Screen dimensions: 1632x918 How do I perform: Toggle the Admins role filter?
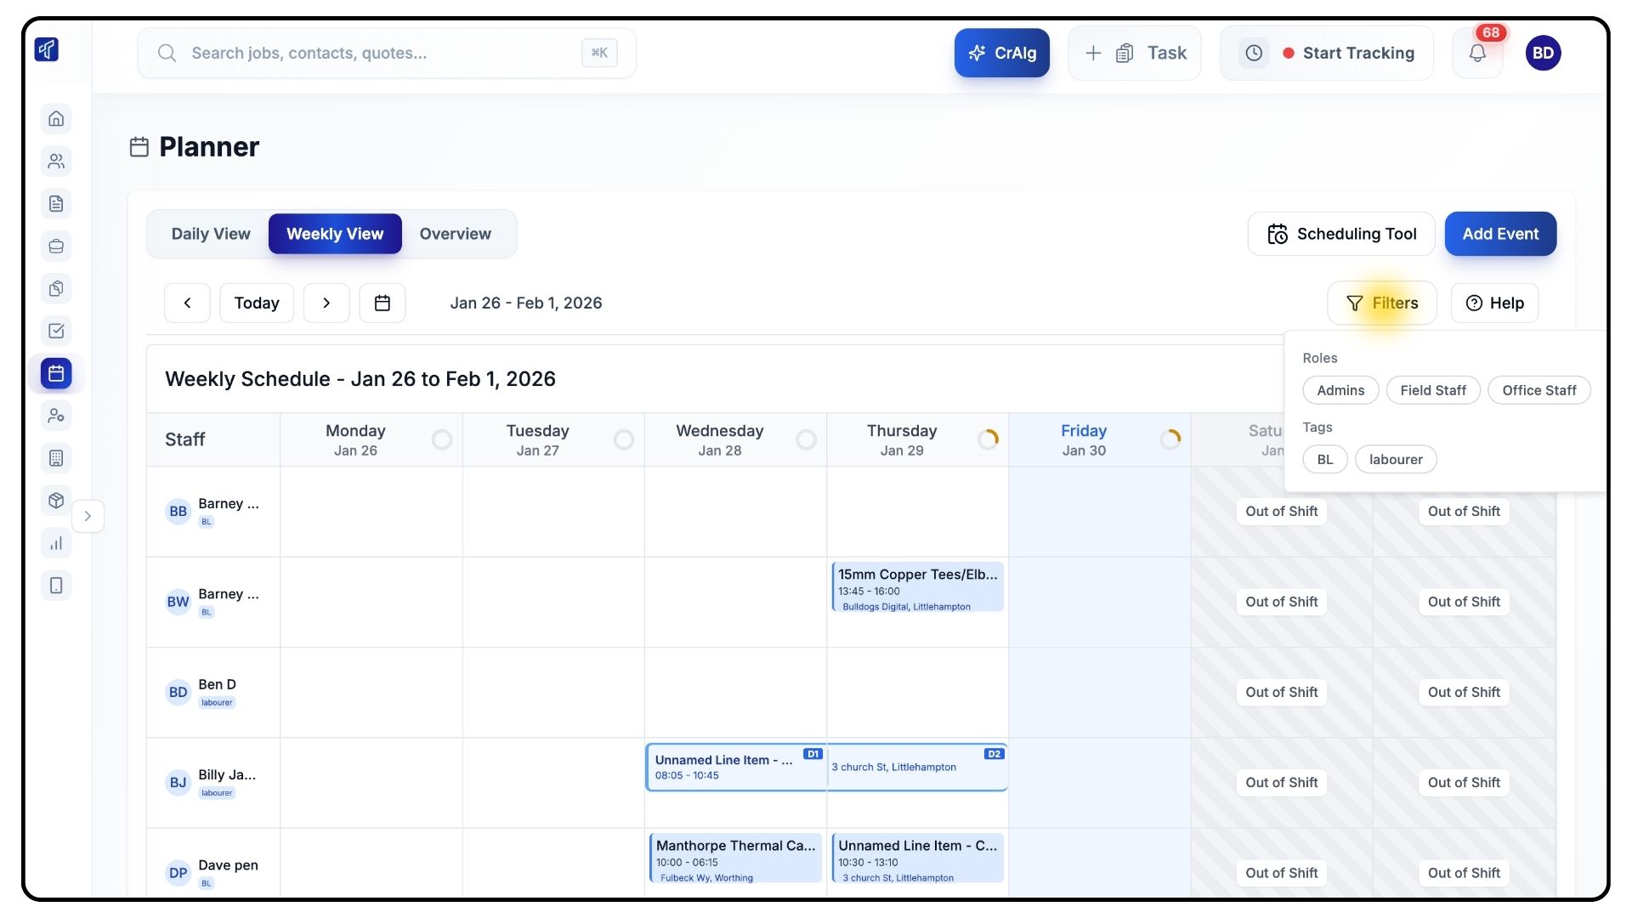[x=1340, y=390]
